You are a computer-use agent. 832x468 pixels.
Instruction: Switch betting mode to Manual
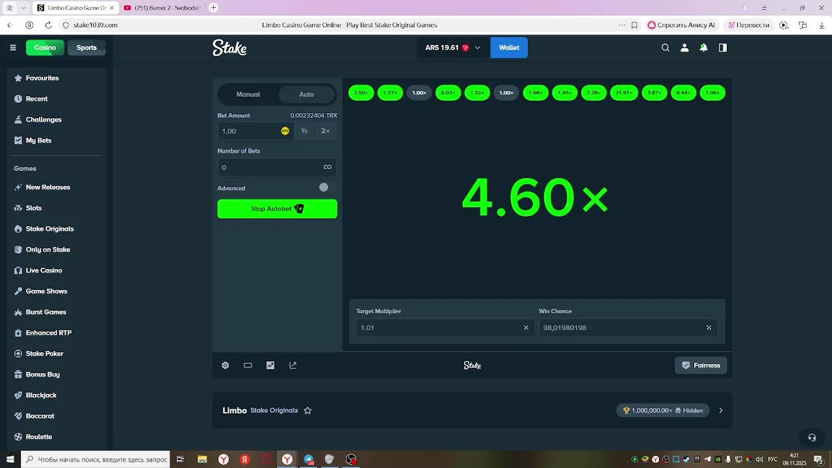point(248,94)
